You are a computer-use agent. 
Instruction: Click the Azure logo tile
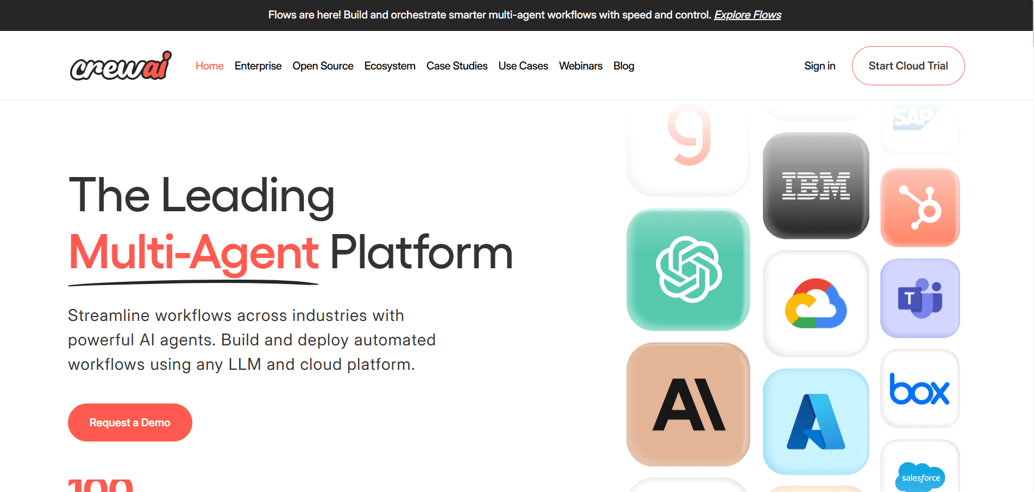pos(816,421)
